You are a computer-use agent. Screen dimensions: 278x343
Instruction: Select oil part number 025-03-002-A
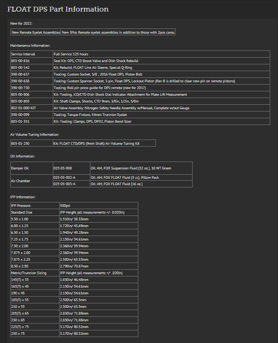(x=64, y=178)
